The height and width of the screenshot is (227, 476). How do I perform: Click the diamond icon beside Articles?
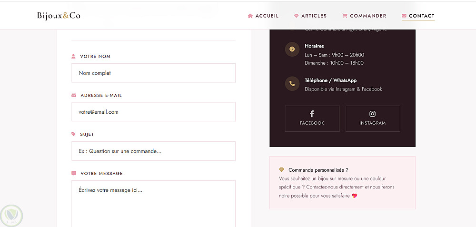[296, 16]
